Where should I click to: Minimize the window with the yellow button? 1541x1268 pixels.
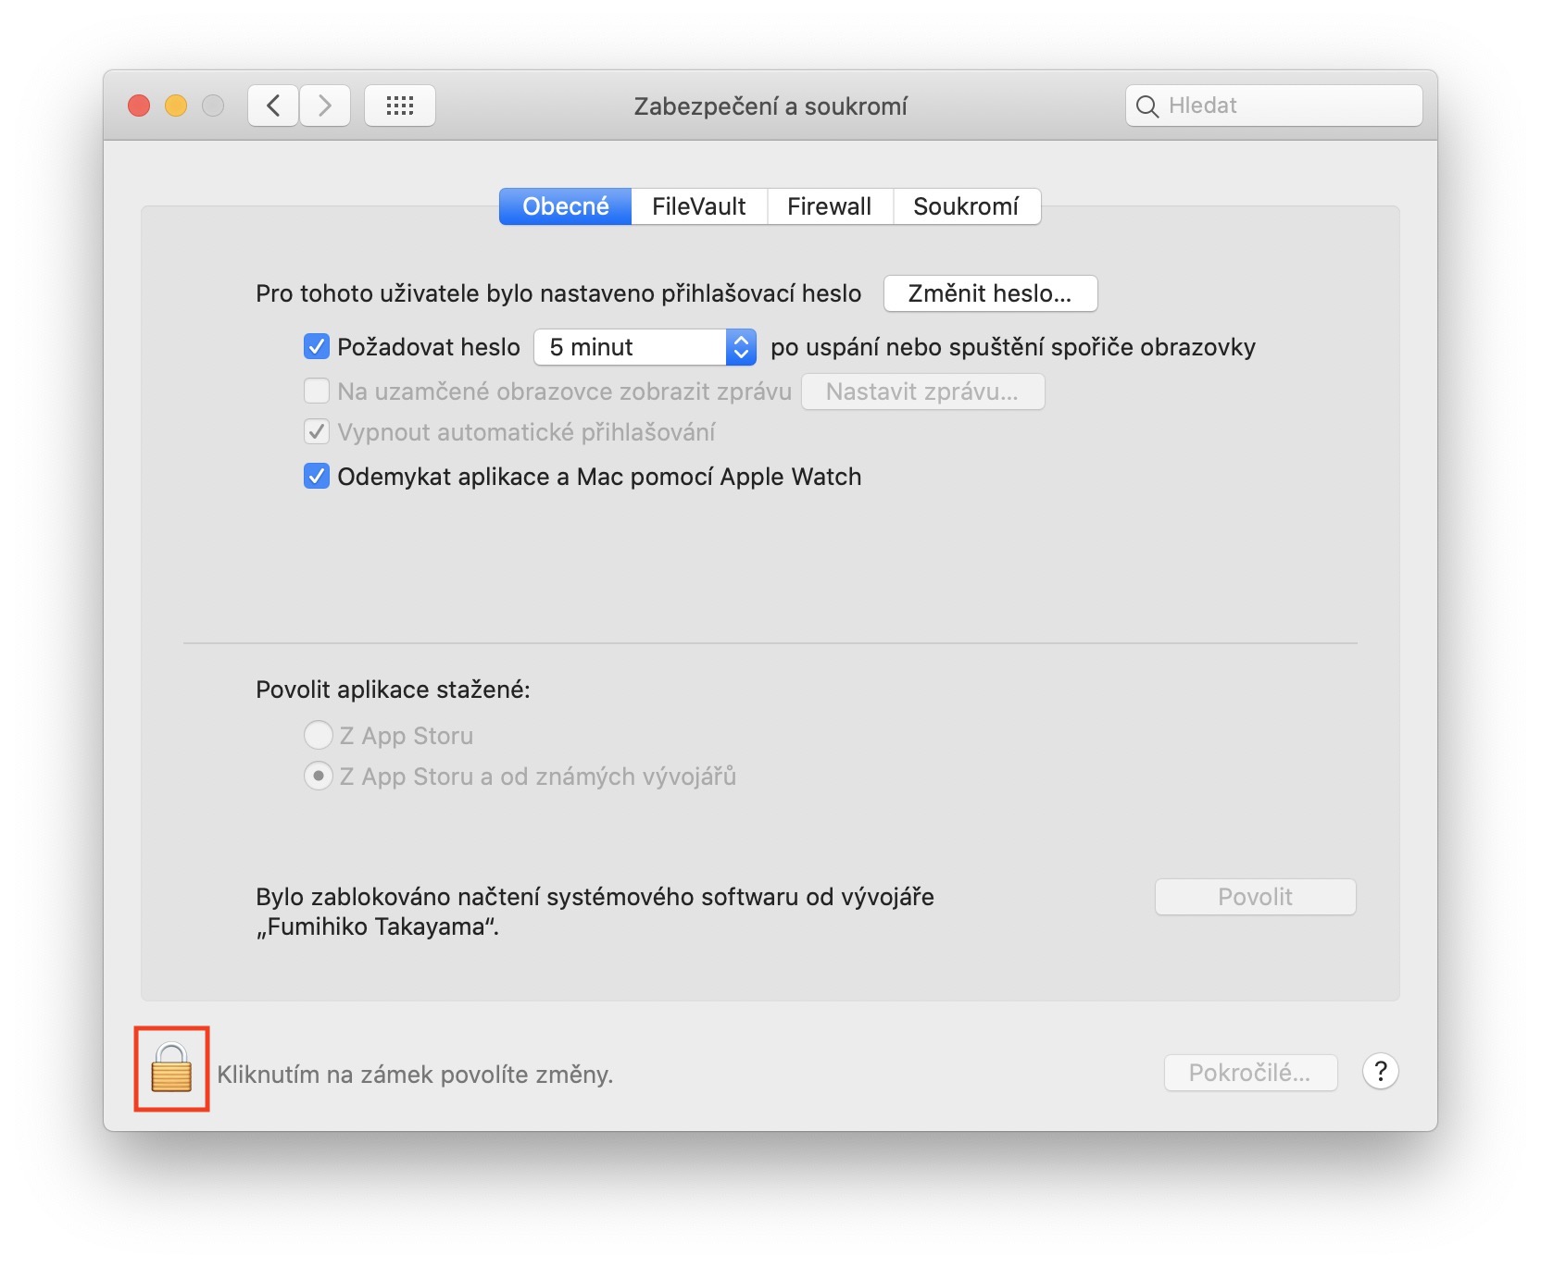(176, 106)
